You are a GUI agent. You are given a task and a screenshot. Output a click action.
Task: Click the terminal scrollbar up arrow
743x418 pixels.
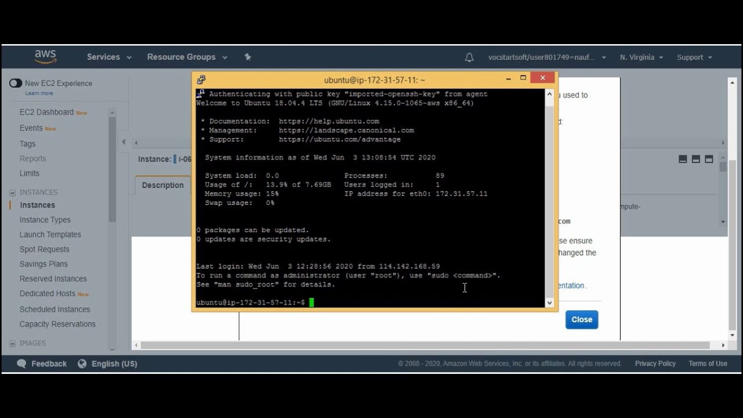549,93
